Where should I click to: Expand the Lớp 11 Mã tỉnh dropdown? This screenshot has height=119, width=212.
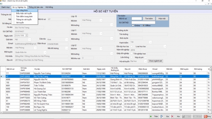[x=101, y=33]
